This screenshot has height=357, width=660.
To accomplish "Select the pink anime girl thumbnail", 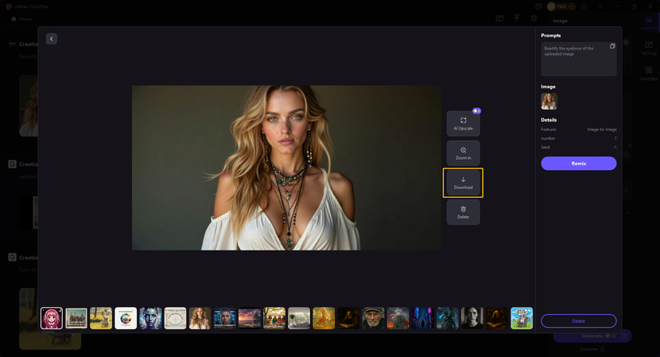I will click(52, 318).
